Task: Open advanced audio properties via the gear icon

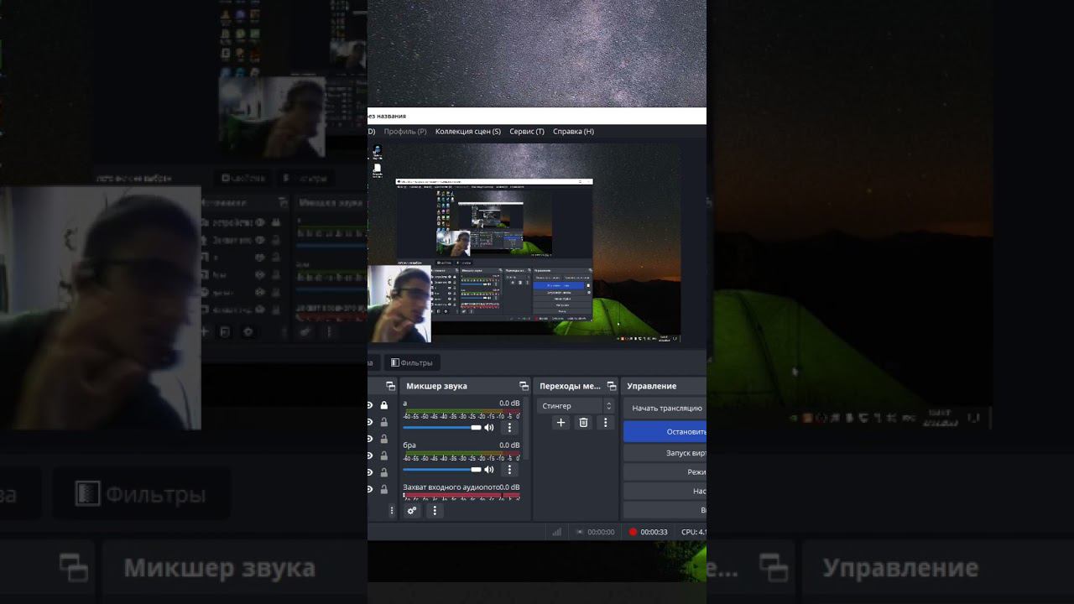Action: point(412,510)
